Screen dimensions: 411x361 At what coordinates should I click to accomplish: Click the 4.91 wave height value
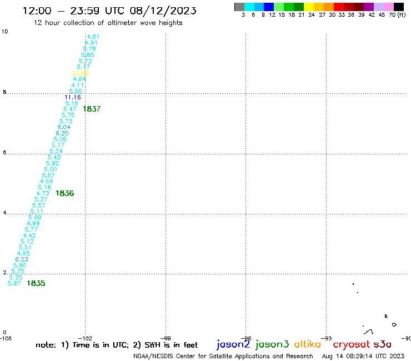pos(91,43)
